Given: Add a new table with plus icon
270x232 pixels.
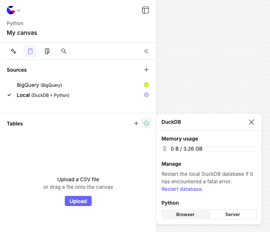Looking at the screenshot, I should pos(136,123).
